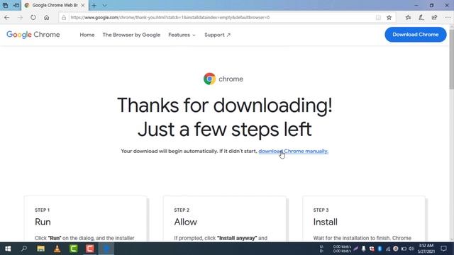Open taskbar Search magnifier
The image size is (454, 255).
tap(24, 249)
